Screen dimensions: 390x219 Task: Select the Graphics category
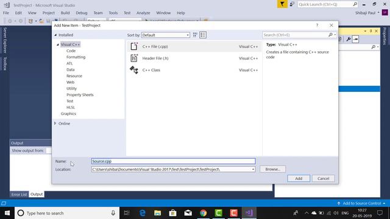[68, 114]
